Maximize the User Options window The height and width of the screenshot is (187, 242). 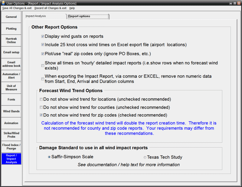[x=235, y=3]
